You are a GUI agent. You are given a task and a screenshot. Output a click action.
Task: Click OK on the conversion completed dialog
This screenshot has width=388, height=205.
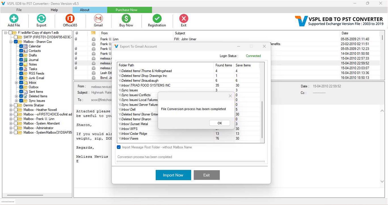(x=219, y=123)
